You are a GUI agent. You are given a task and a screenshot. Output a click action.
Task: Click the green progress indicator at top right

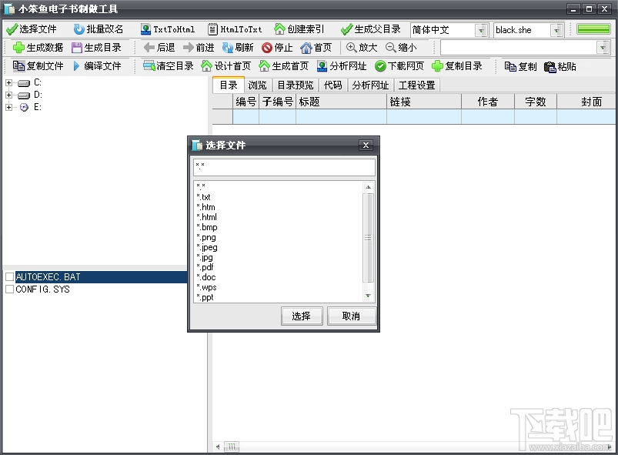click(592, 28)
